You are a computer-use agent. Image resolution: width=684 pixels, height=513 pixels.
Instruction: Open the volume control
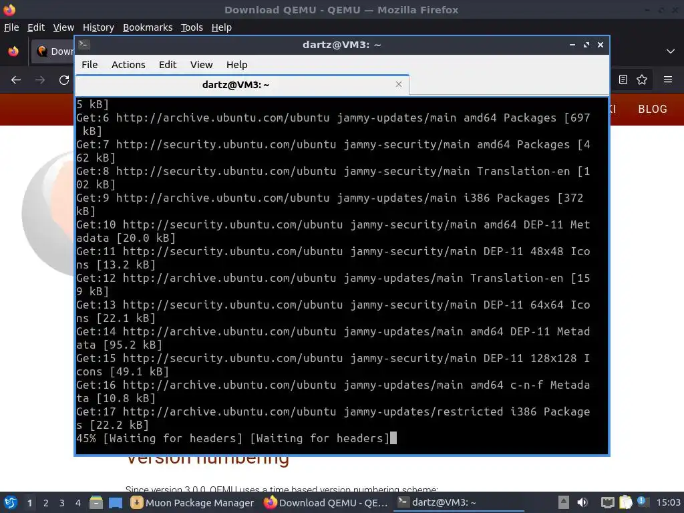pyautogui.click(x=582, y=502)
